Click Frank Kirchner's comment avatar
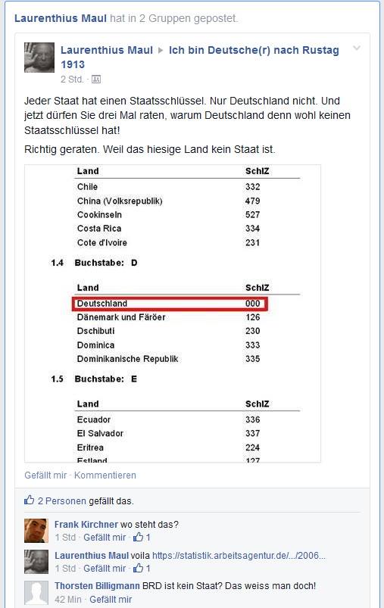Image resolution: width=384 pixels, height=608 pixels. click(36, 531)
